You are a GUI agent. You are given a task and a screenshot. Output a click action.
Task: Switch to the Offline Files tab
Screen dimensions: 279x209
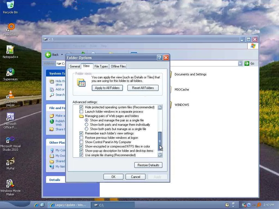tap(118, 66)
